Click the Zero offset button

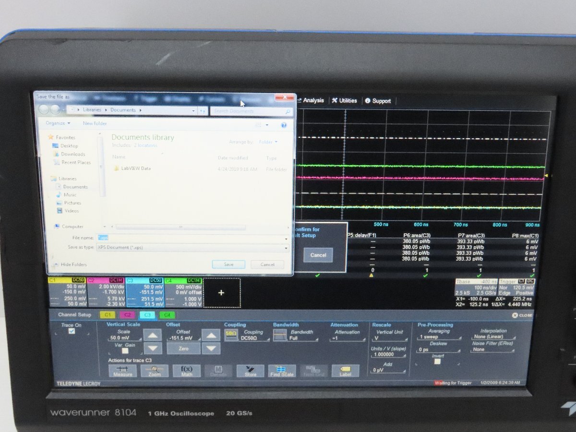[183, 349]
